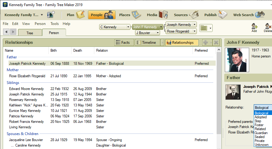Select Rose Elizabeth Fitzgerald row
272x149 pixels.
pos(27,76)
